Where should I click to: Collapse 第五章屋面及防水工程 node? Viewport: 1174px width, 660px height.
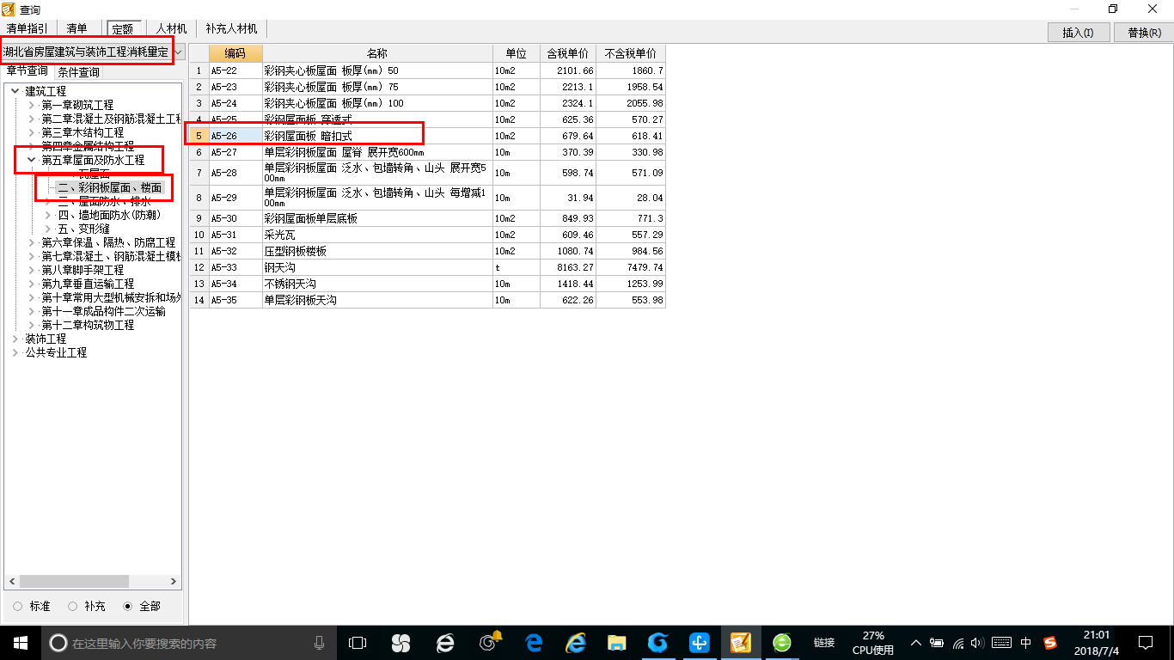pyautogui.click(x=32, y=160)
